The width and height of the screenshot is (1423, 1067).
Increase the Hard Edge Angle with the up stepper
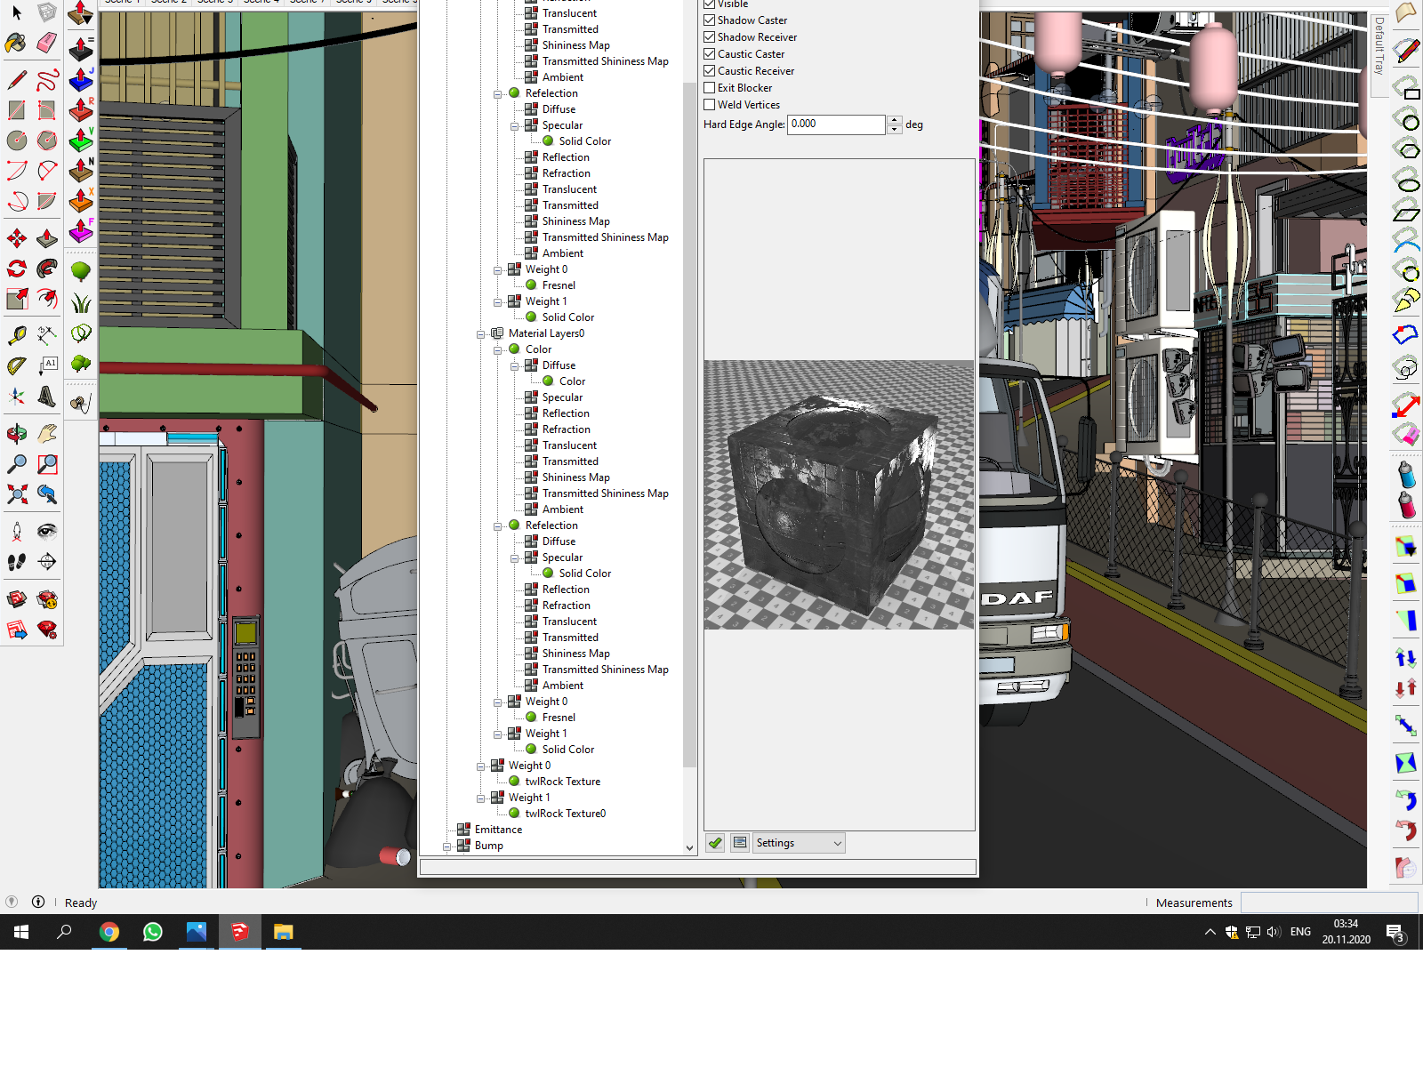894,120
